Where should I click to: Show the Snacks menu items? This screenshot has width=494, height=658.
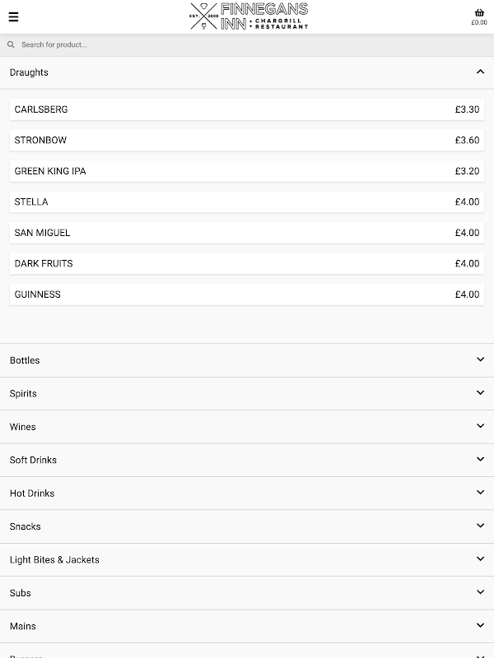coord(247,526)
